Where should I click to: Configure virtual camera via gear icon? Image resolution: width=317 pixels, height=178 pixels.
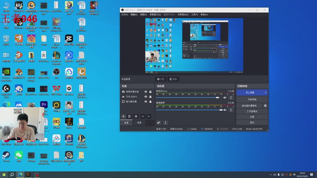coord(265,106)
